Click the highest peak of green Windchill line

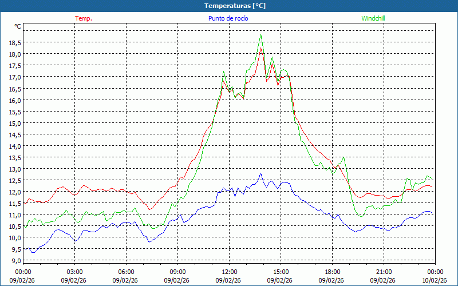point(261,34)
